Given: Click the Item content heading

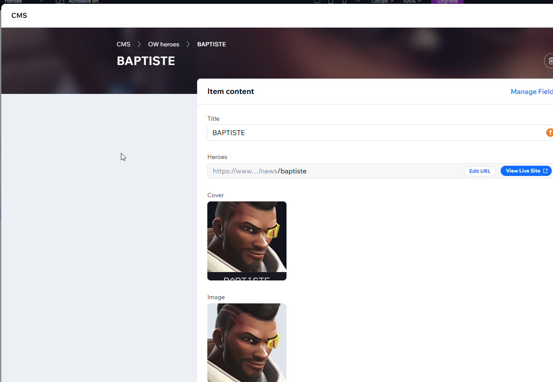Looking at the screenshot, I should pyautogui.click(x=231, y=91).
